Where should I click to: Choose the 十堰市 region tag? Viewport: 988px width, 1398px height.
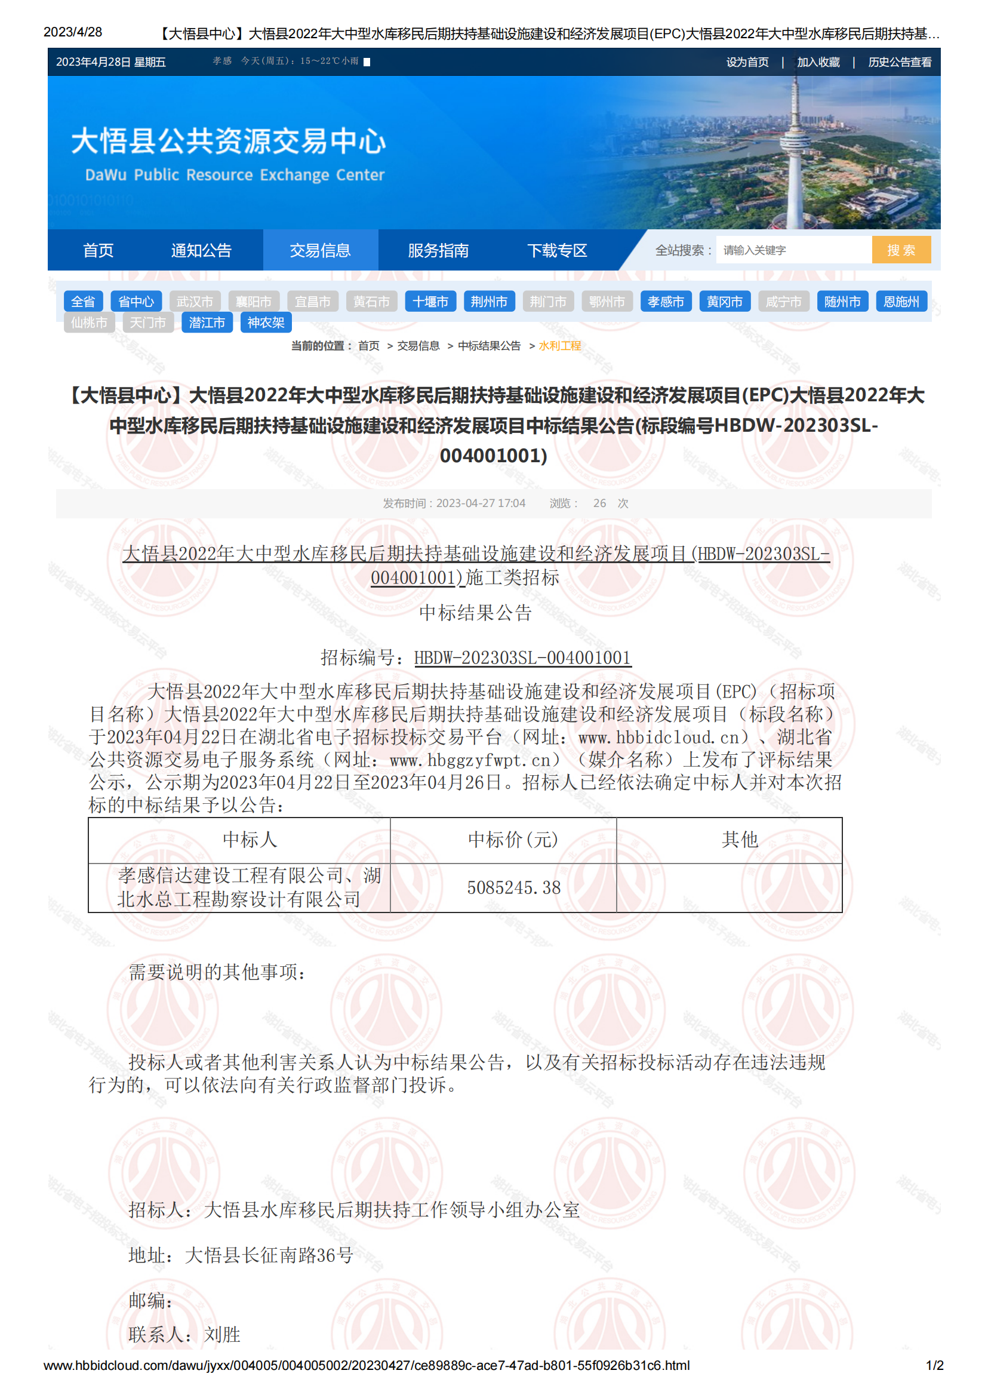430,302
